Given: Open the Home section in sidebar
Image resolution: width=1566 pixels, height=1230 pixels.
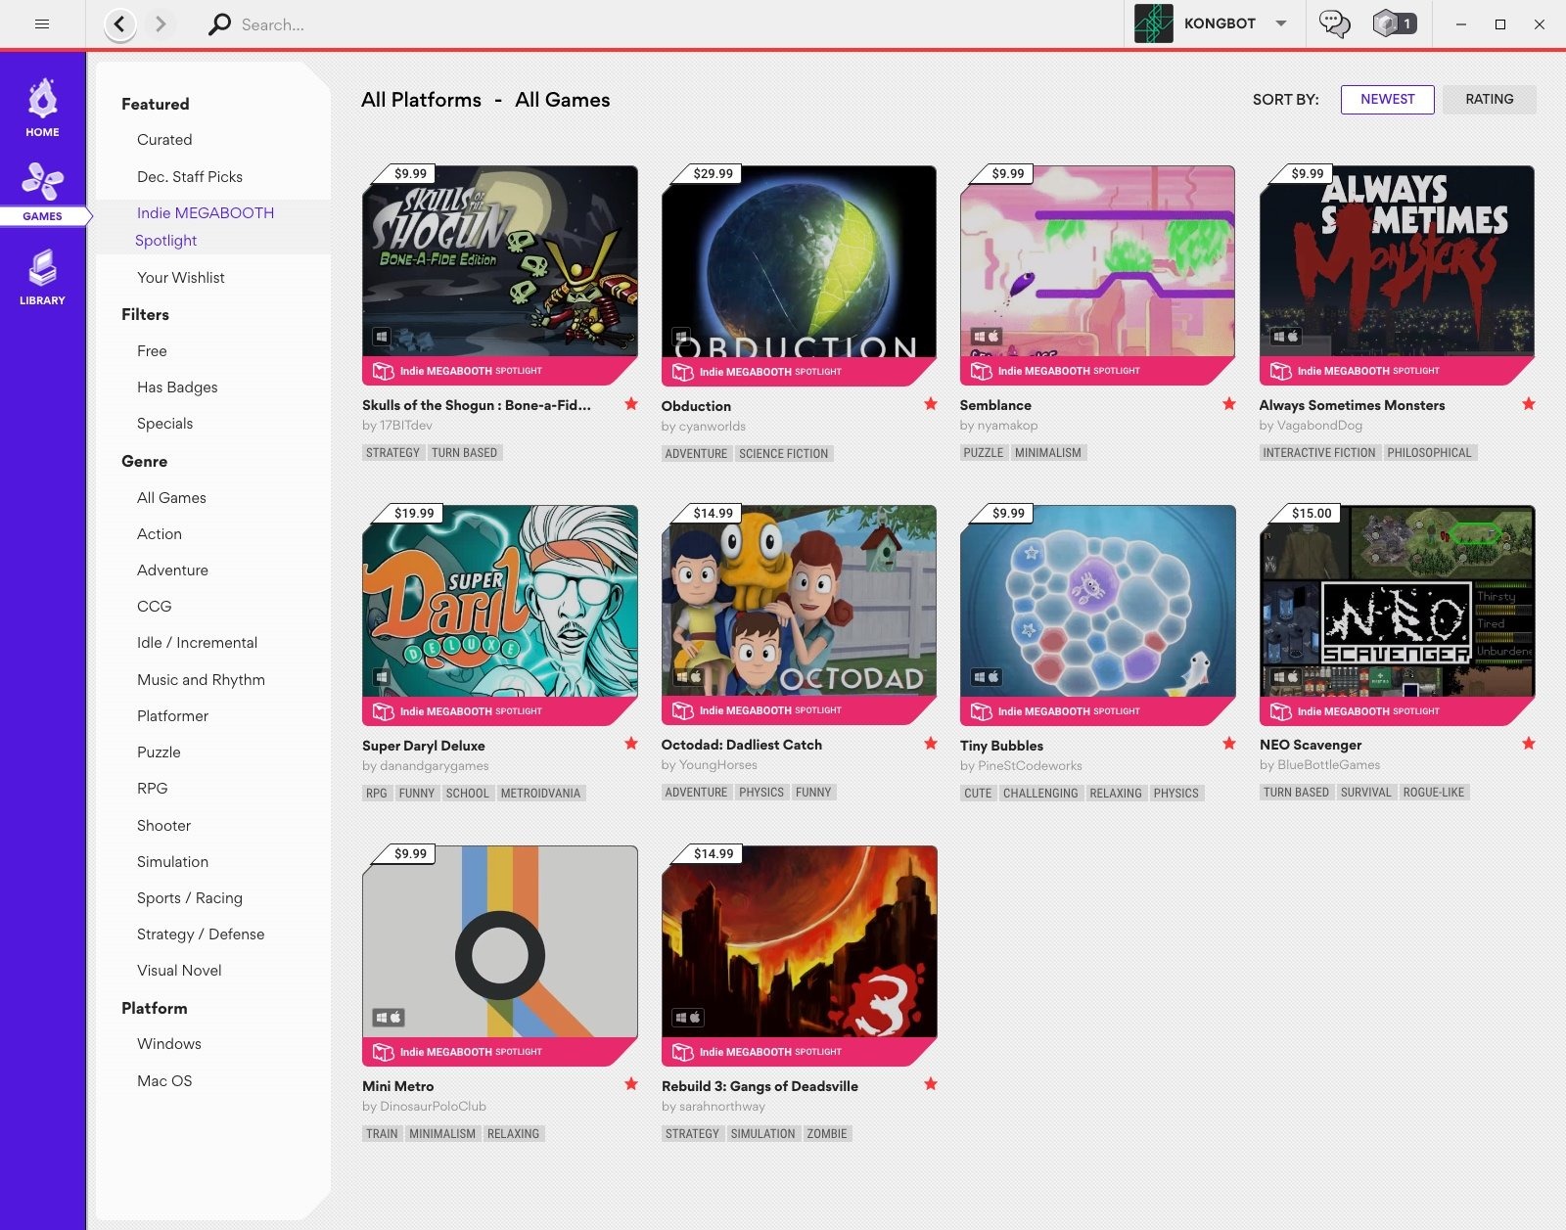Looking at the screenshot, I should (x=42, y=108).
